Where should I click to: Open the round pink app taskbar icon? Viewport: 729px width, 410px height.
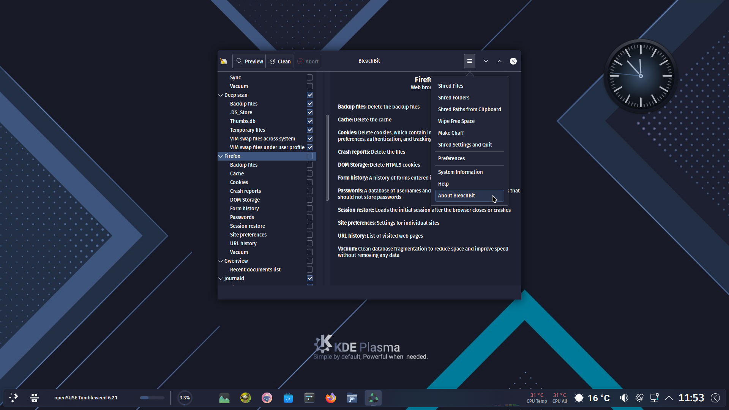[267, 398]
